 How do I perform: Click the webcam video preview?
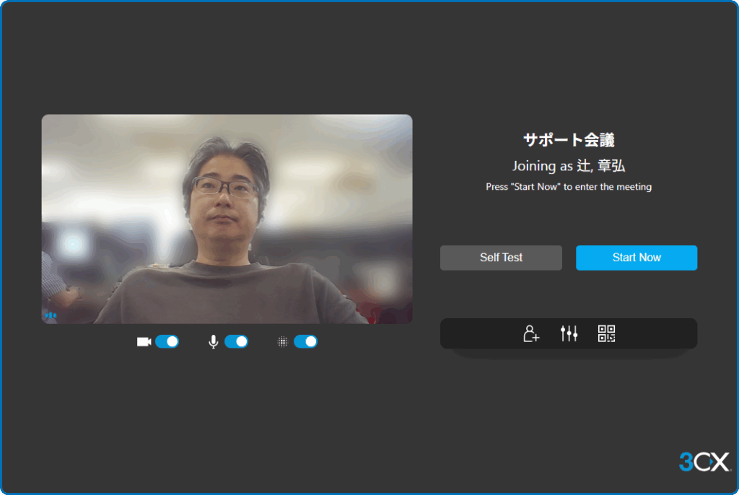click(227, 219)
